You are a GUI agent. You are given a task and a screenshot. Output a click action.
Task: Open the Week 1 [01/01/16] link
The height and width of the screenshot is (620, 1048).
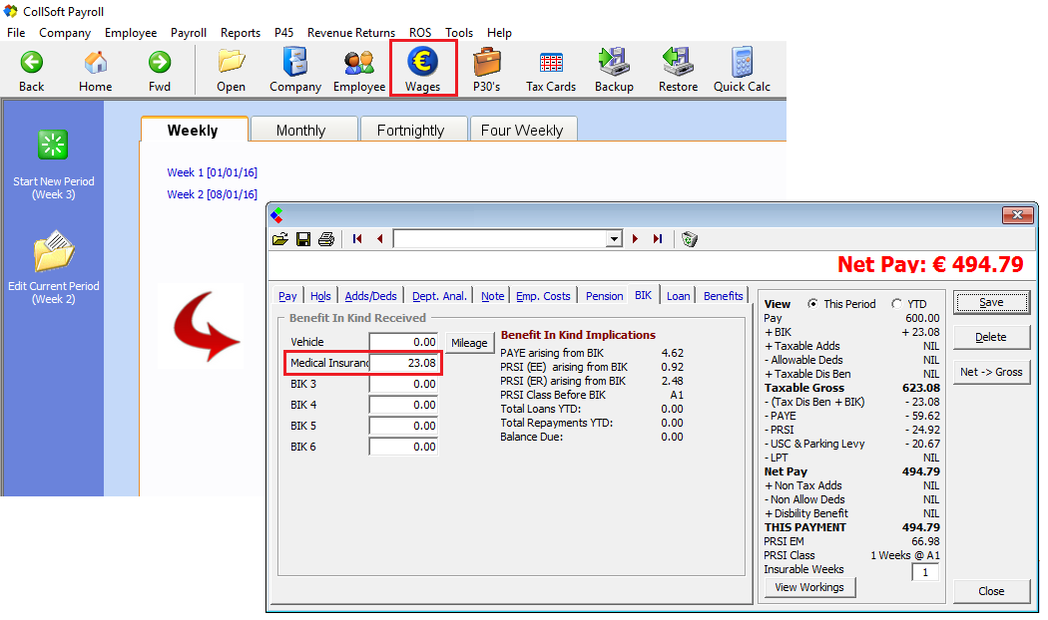coord(212,172)
